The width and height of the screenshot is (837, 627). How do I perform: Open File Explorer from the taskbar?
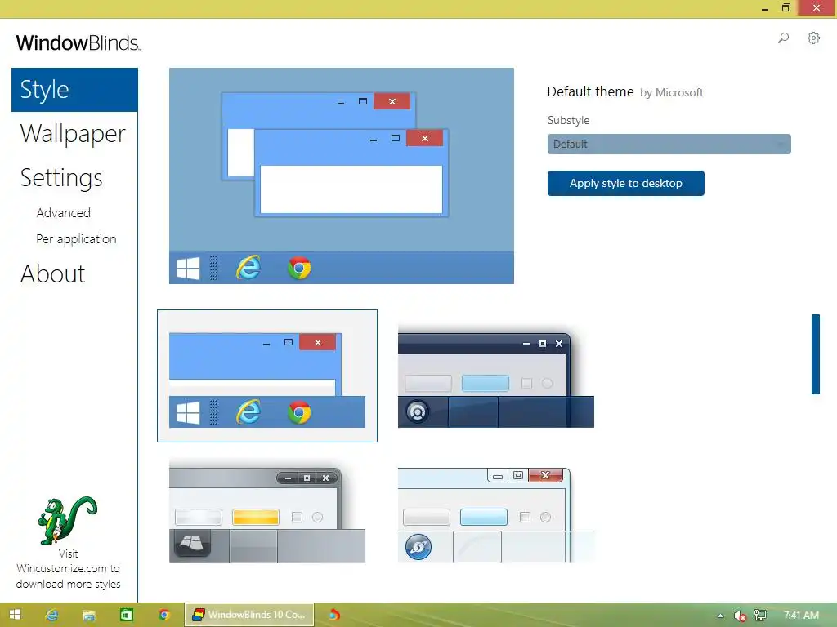pyautogui.click(x=88, y=616)
